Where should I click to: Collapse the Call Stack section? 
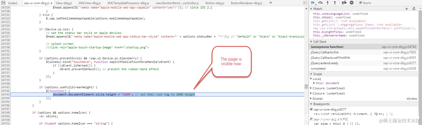click(x=311, y=42)
